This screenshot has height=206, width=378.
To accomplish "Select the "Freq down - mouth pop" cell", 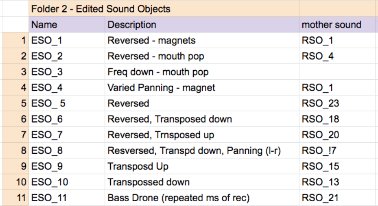I will 202,72.
